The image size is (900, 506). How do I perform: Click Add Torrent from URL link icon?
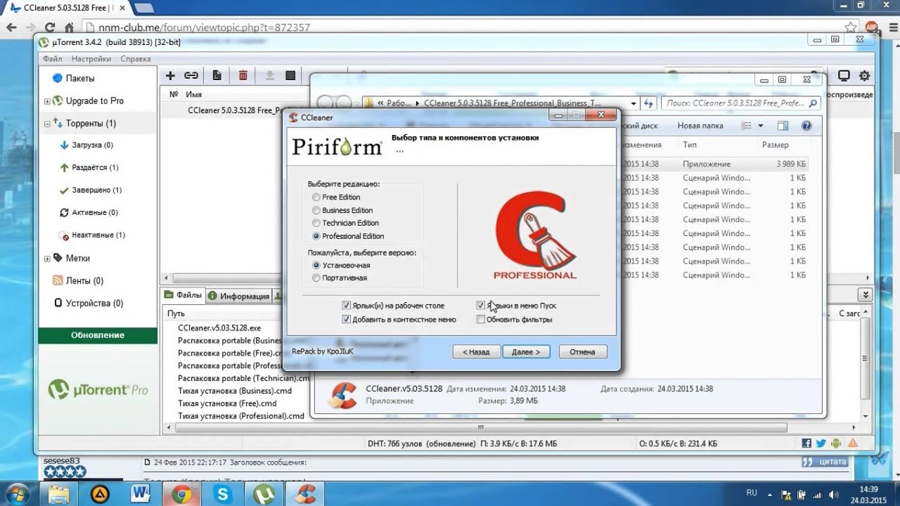(191, 75)
